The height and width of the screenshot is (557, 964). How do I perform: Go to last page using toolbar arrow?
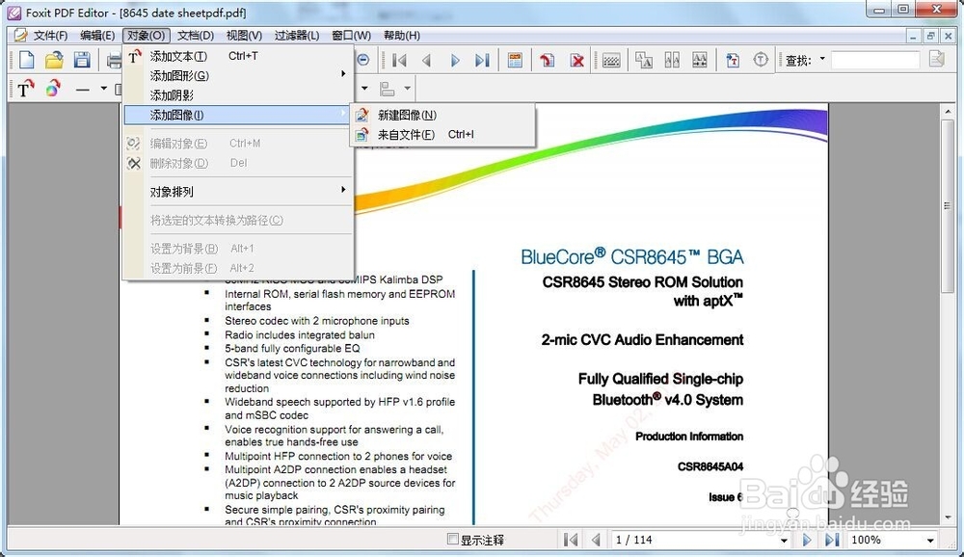(483, 61)
